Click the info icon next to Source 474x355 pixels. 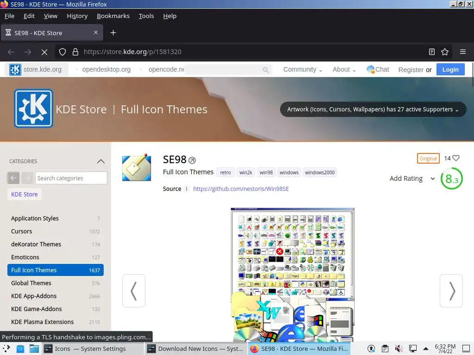pos(187,189)
